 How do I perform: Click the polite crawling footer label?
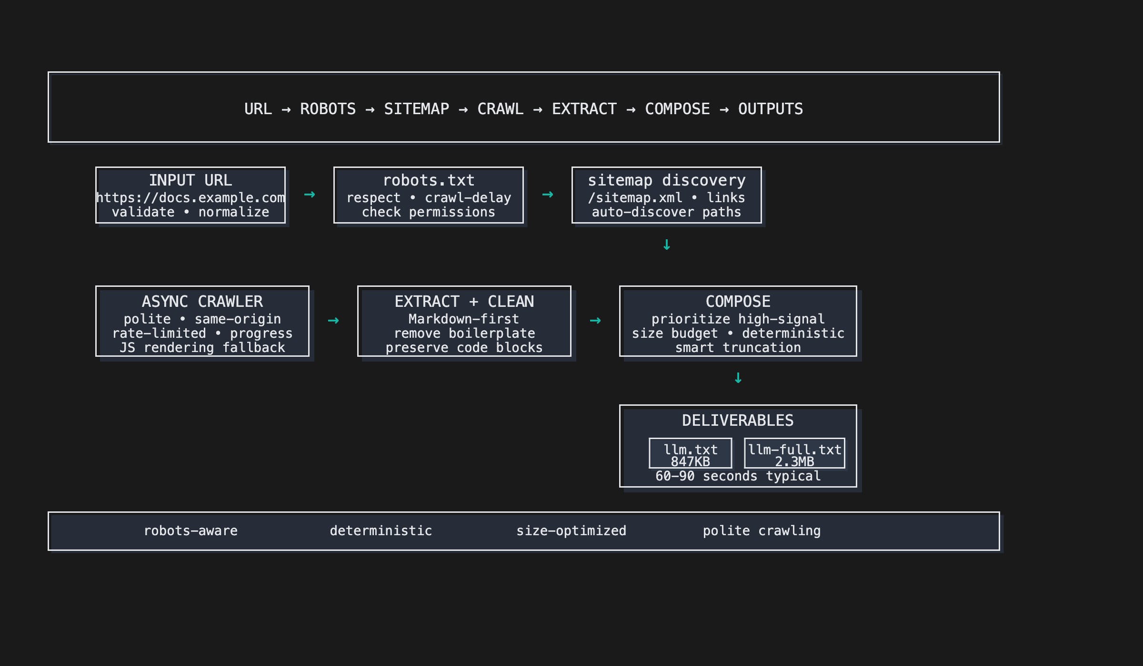tap(762, 531)
